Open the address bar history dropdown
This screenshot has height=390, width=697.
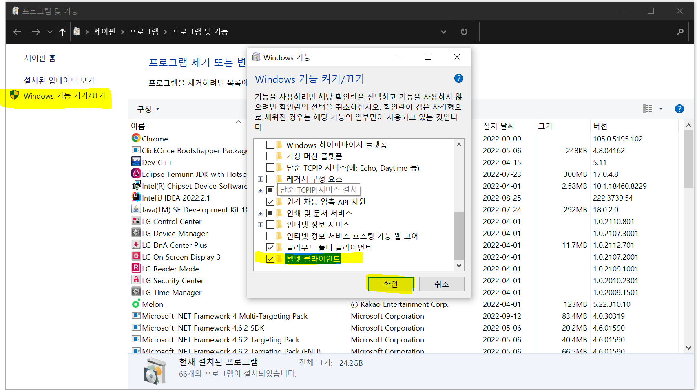(x=443, y=32)
